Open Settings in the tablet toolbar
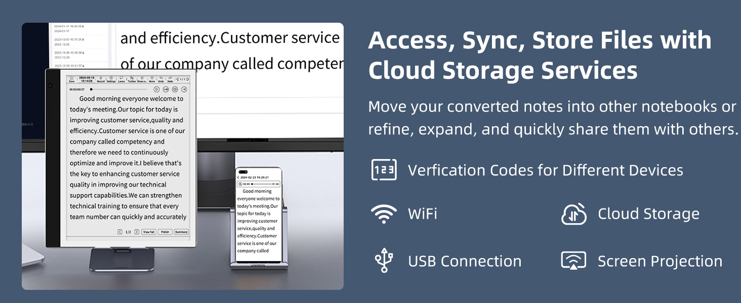The width and height of the screenshot is (741, 303). click(111, 79)
